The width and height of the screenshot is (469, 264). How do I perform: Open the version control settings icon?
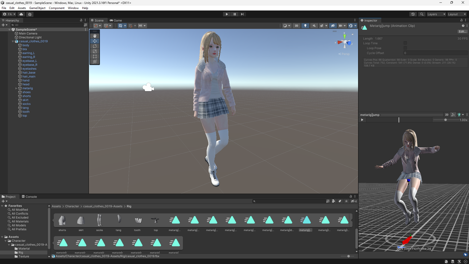click(30, 14)
